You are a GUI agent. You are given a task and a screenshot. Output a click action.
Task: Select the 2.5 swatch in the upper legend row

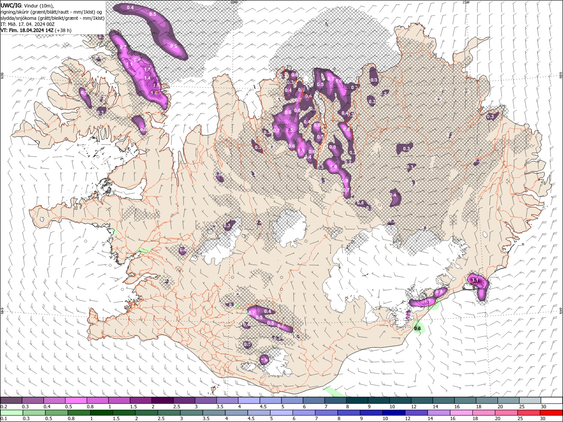pos(184,400)
